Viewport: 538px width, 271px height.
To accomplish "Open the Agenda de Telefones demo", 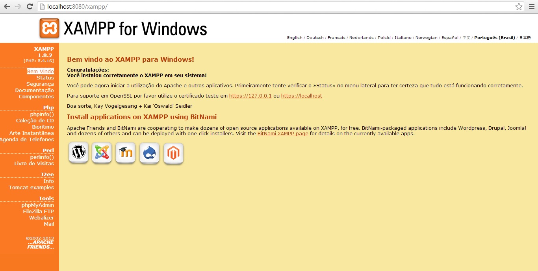I will 27,140.
